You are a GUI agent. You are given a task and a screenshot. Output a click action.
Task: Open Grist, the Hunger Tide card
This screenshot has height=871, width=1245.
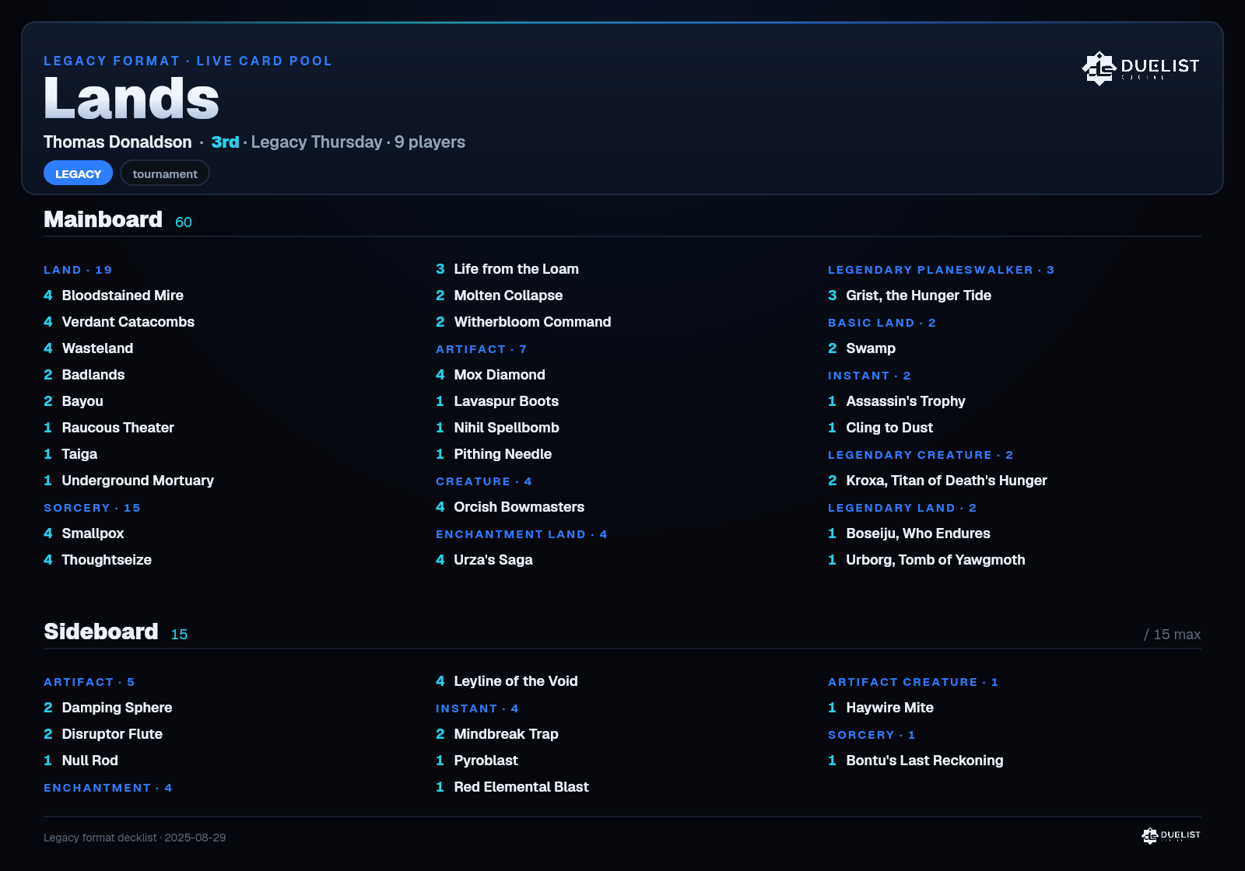point(910,296)
